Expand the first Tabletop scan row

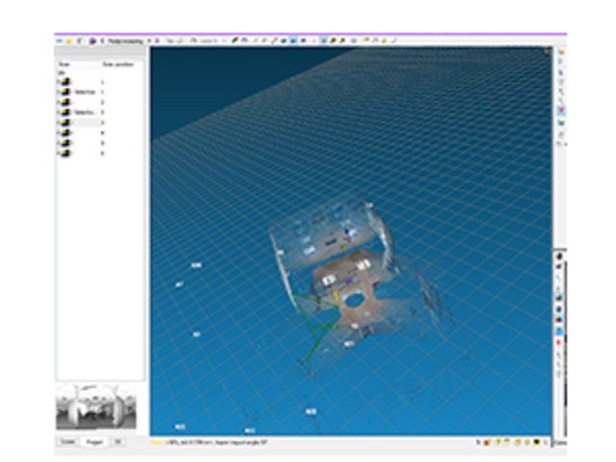click(x=59, y=92)
